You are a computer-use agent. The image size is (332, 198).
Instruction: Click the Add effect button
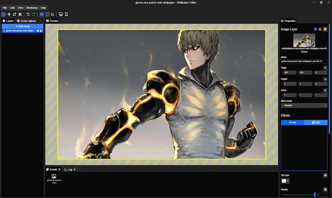(x=292, y=122)
